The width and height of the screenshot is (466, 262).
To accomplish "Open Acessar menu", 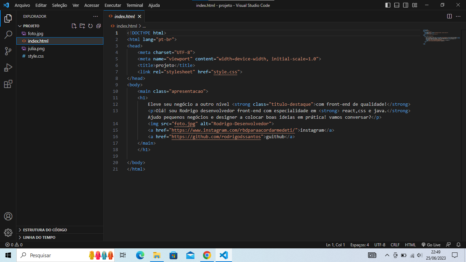I will pos(92,5).
